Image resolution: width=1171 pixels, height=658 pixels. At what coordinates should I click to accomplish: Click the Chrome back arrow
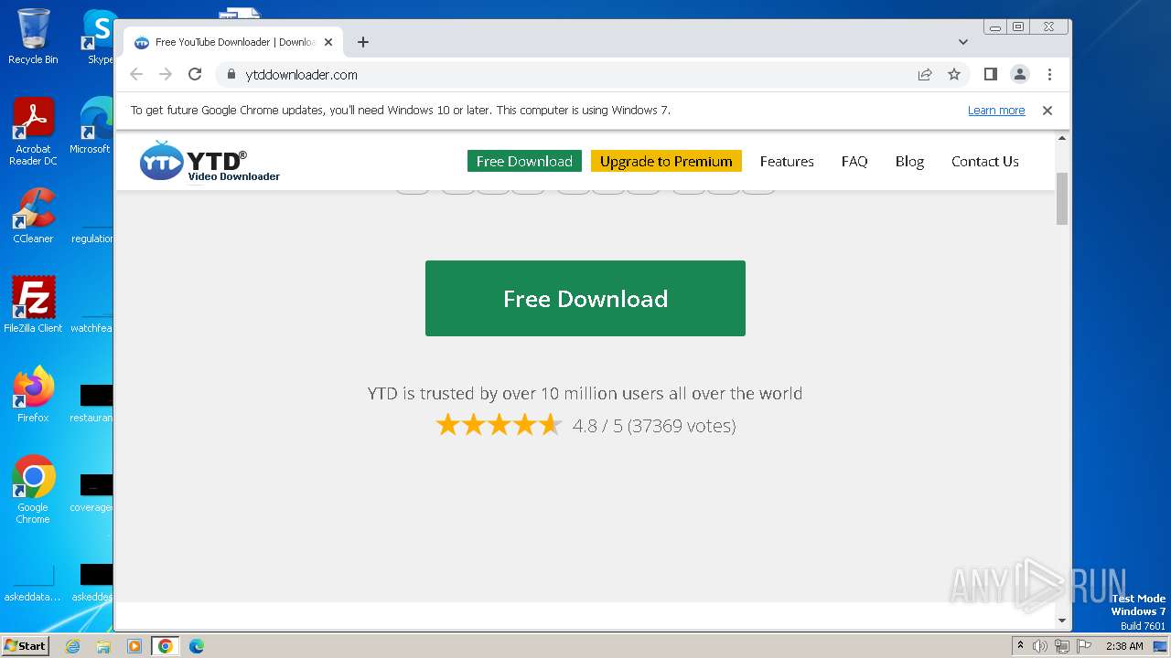[x=136, y=74]
